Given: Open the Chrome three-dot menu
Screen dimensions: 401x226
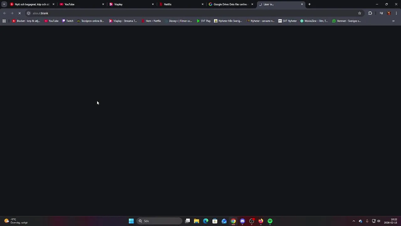Looking at the screenshot, I should (x=396, y=13).
